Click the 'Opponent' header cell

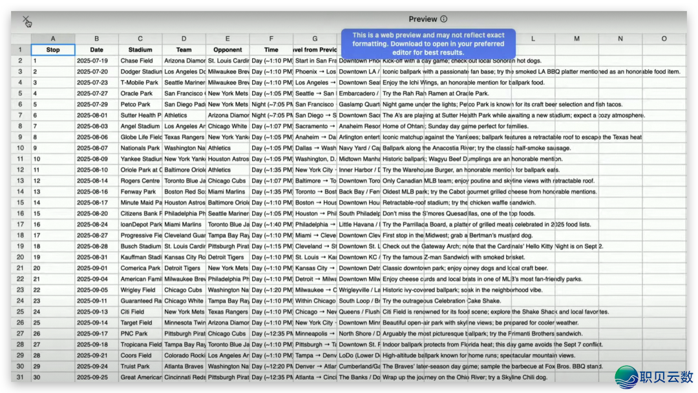point(227,50)
